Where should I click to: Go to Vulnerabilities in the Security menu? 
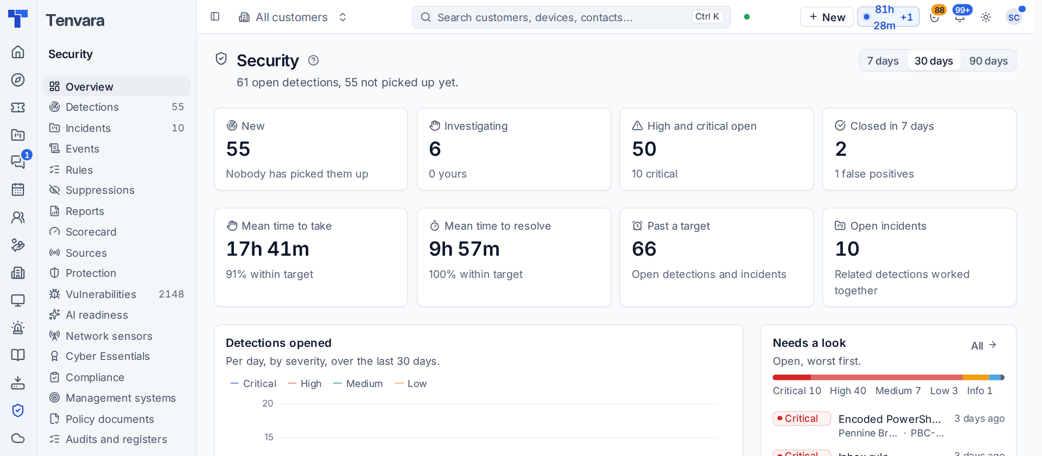117,294
